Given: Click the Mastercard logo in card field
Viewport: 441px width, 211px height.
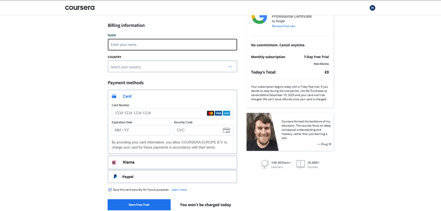Looking at the screenshot, I should (210, 113).
